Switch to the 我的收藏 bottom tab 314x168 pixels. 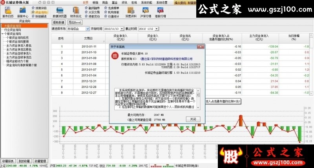point(24,161)
